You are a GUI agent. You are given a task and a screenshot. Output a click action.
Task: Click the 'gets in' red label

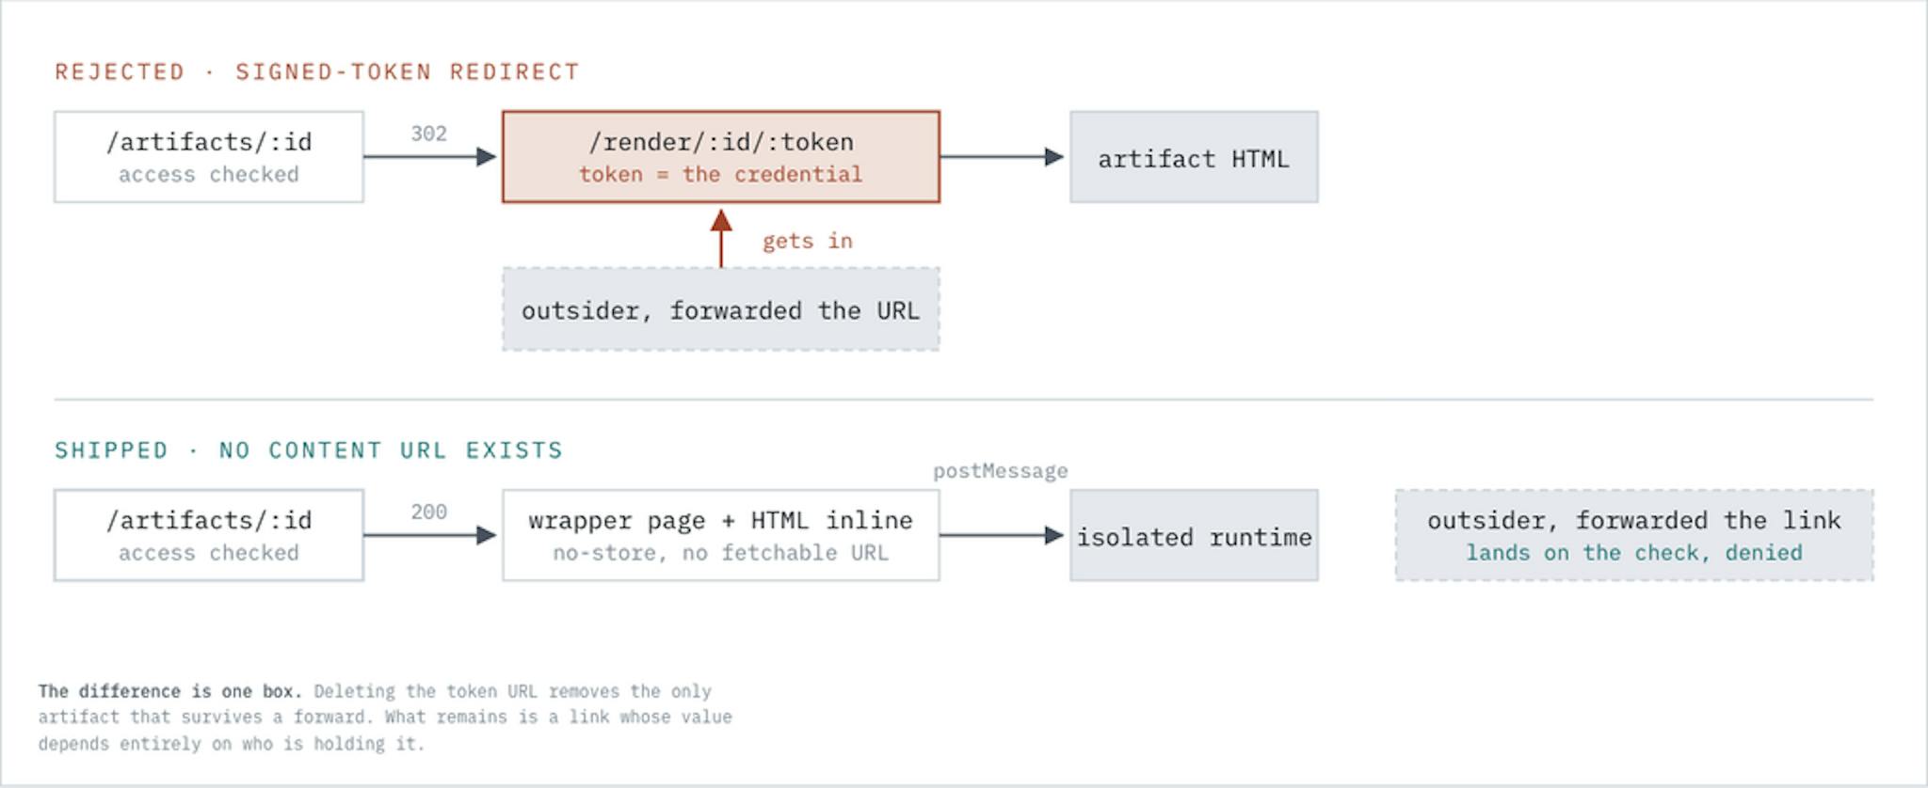(808, 241)
